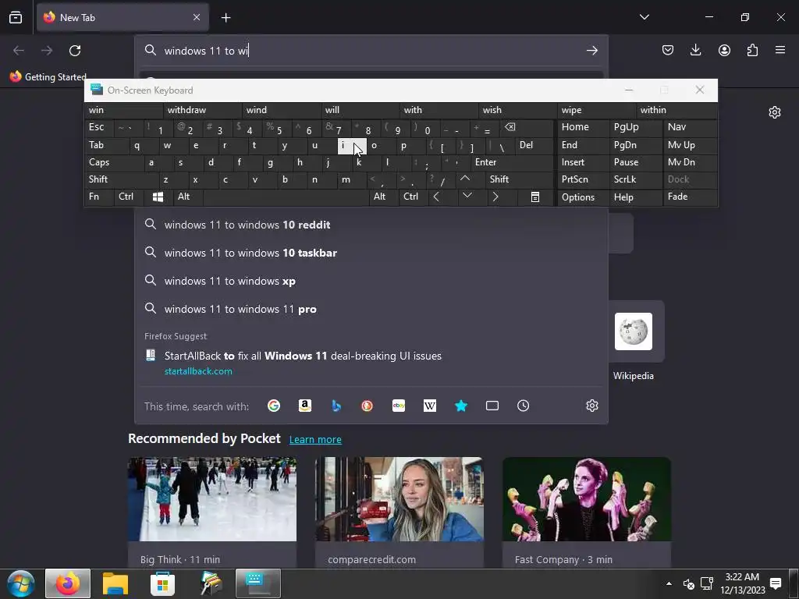Click the context menu key on keyboard

(535, 197)
